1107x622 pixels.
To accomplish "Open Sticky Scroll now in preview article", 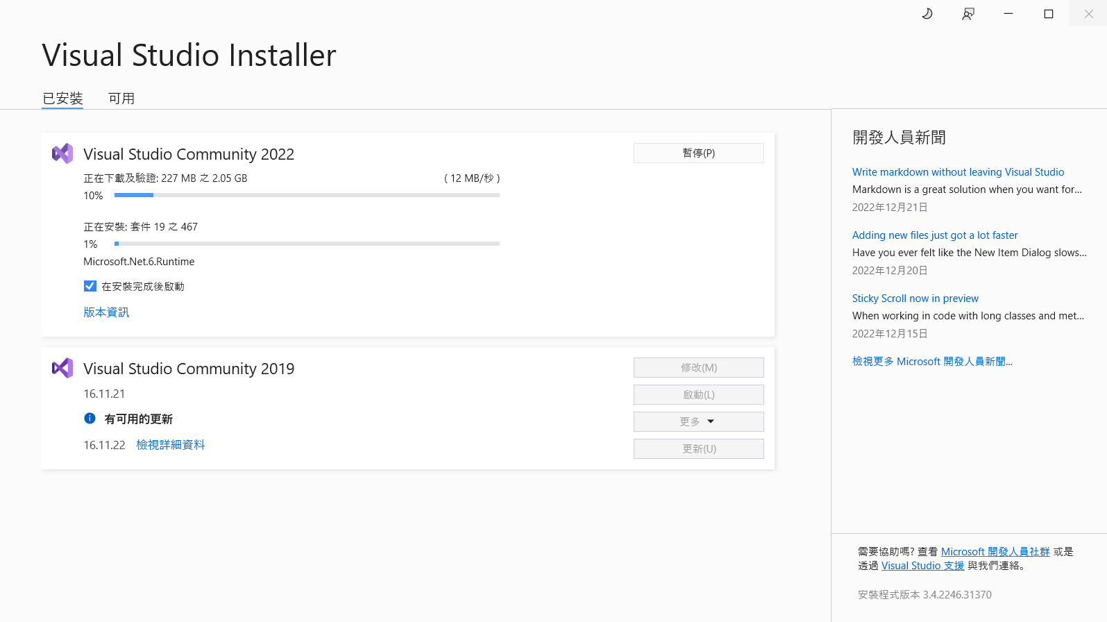I will click(x=915, y=299).
